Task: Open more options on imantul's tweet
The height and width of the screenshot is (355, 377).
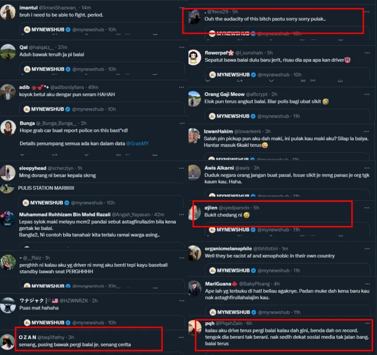Action: pyautogui.click(x=182, y=8)
